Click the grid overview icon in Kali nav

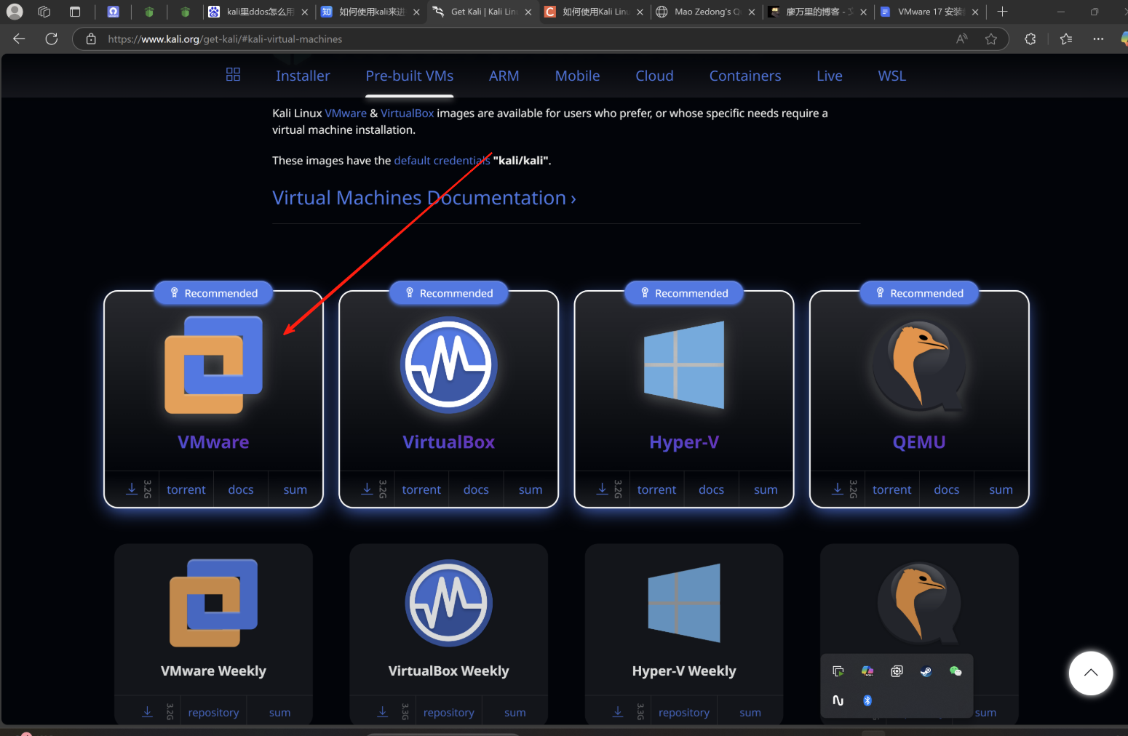point(233,74)
